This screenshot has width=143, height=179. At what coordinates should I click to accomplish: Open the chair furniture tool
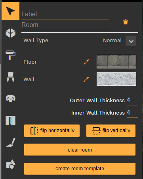(x=10, y=77)
